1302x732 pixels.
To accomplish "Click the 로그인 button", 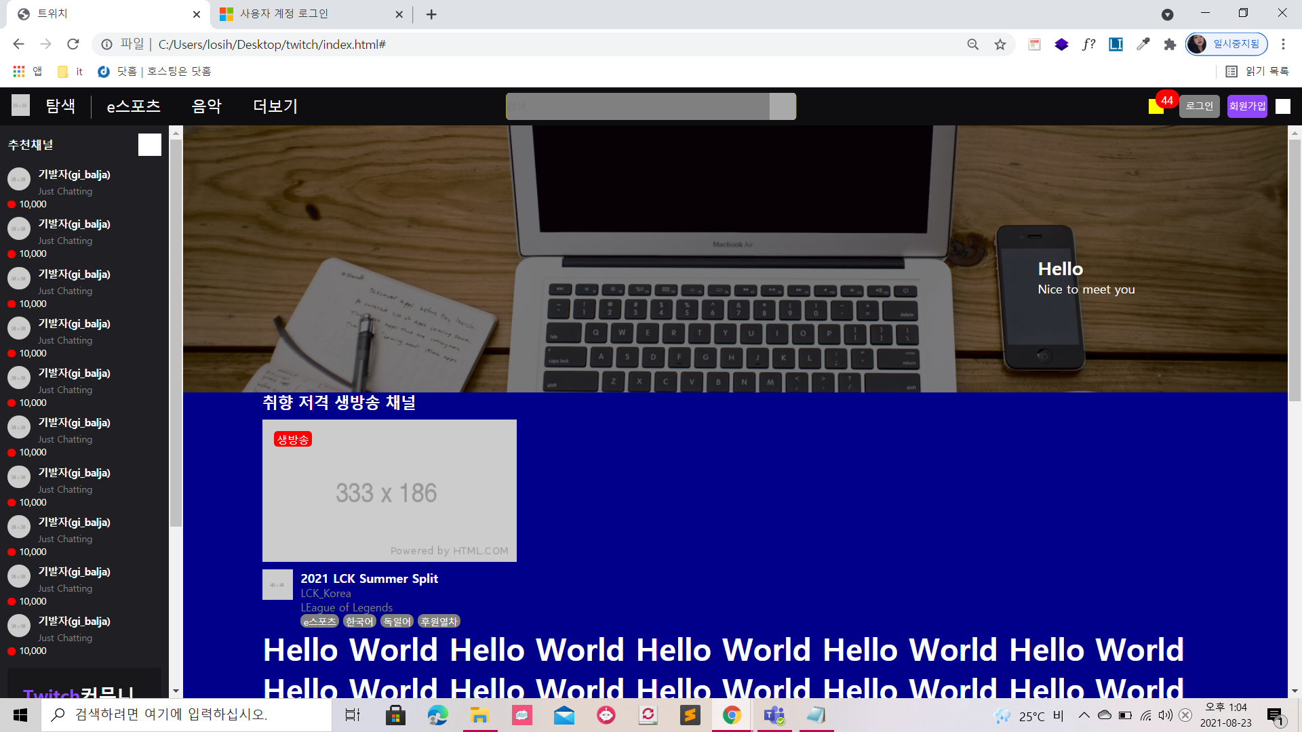I will pos(1199,106).
